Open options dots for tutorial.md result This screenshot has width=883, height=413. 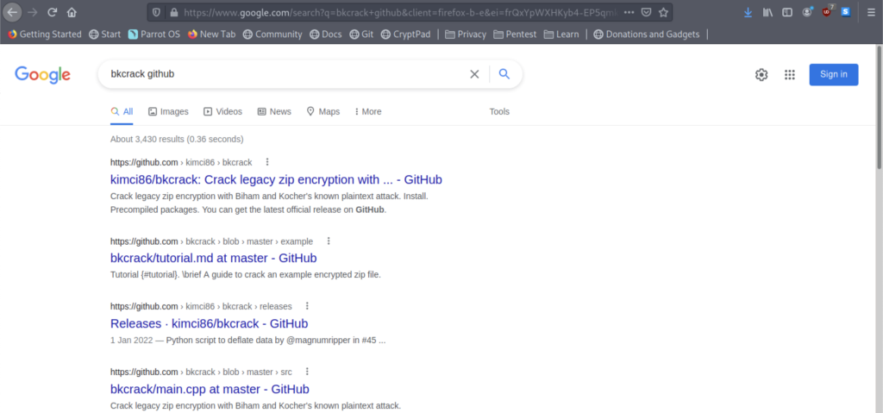(329, 241)
